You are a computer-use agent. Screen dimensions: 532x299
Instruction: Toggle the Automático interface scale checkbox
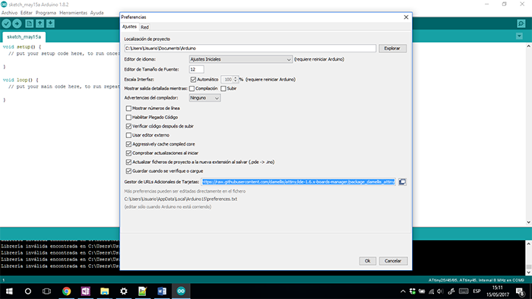pos(193,80)
